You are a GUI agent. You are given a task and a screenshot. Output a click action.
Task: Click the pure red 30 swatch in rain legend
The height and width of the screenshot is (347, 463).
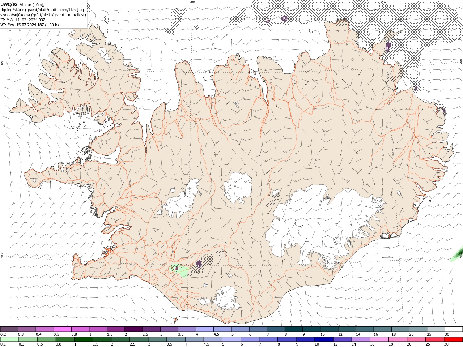(454, 339)
